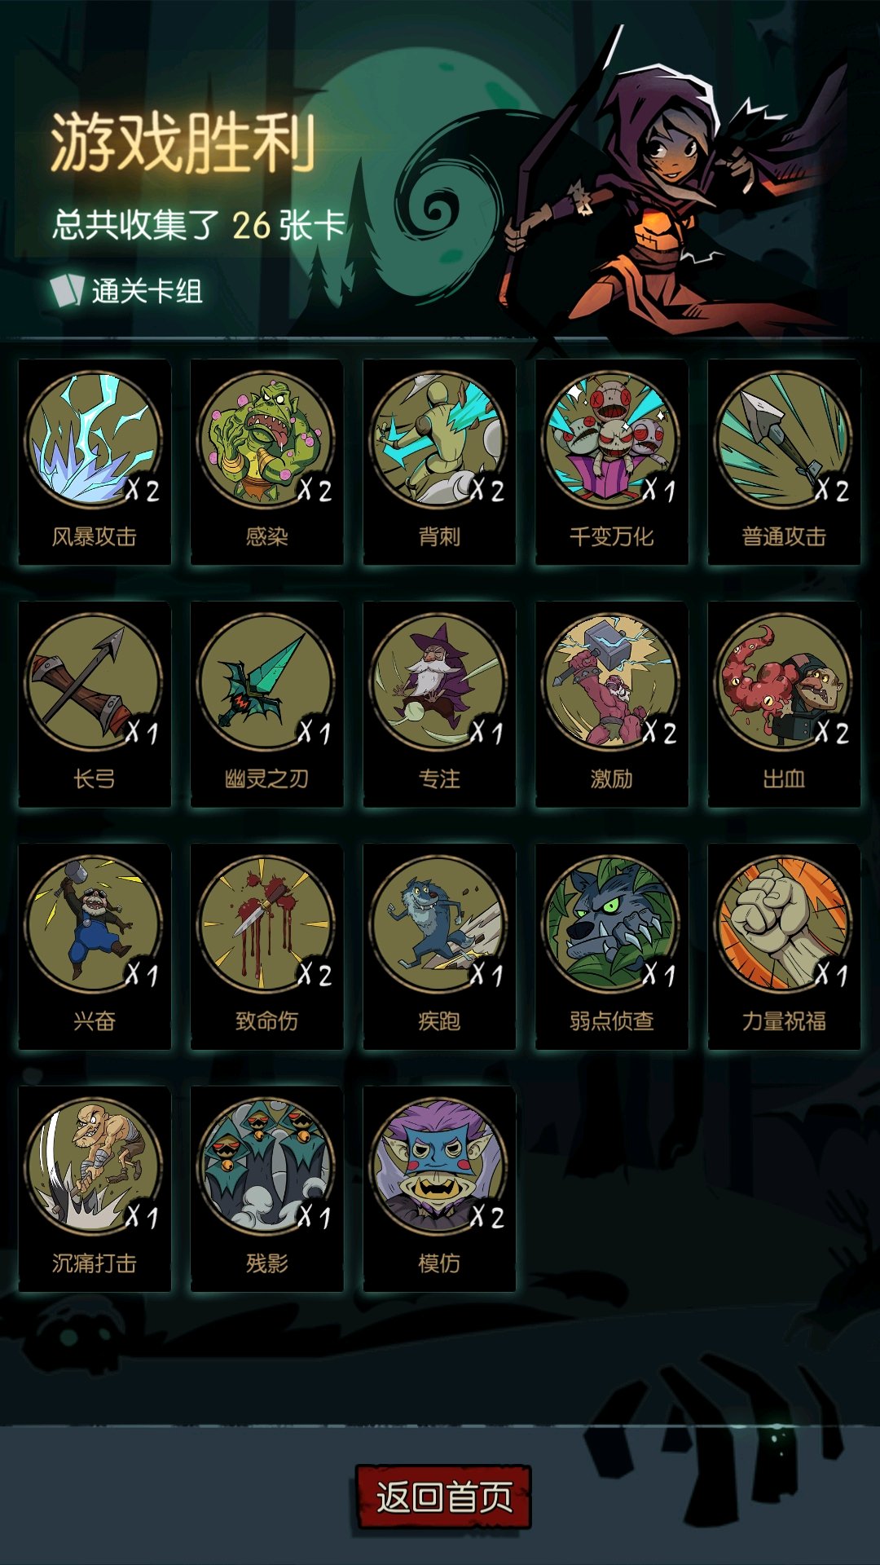Click the 返回首页 button

444,1497
